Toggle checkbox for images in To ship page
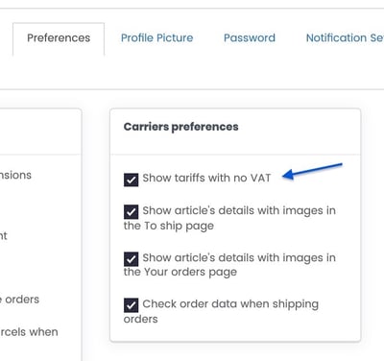 pyautogui.click(x=131, y=212)
